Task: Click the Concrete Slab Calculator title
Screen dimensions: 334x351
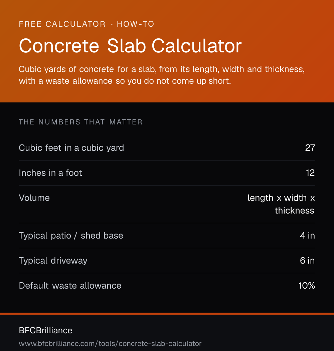Action: pos(130,46)
